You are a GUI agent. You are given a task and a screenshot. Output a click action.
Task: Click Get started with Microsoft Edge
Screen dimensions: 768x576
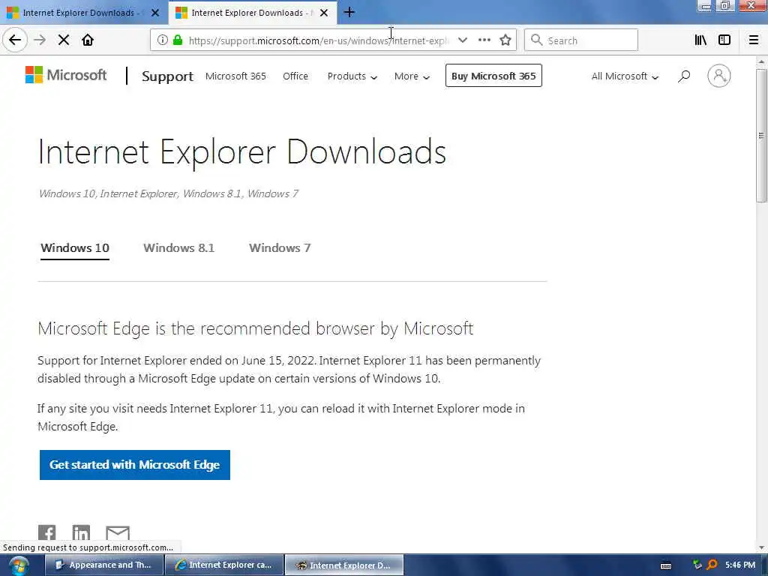click(x=135, y=465)
